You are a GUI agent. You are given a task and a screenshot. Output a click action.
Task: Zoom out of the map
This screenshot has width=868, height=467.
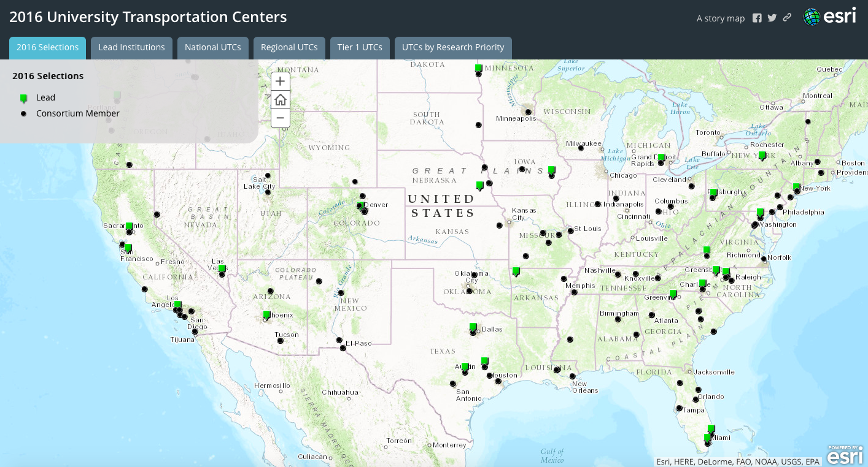(280, 118)
